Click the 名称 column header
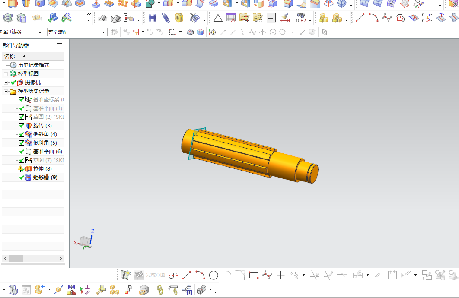The height and width of the screenshot is (298, 459). pos(33,57)
